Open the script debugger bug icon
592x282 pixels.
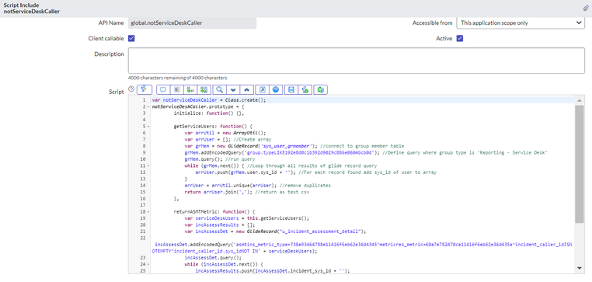321,89
